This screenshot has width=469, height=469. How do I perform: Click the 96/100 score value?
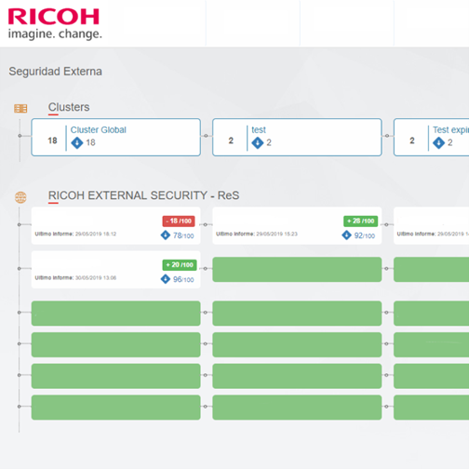pos(183,279)
